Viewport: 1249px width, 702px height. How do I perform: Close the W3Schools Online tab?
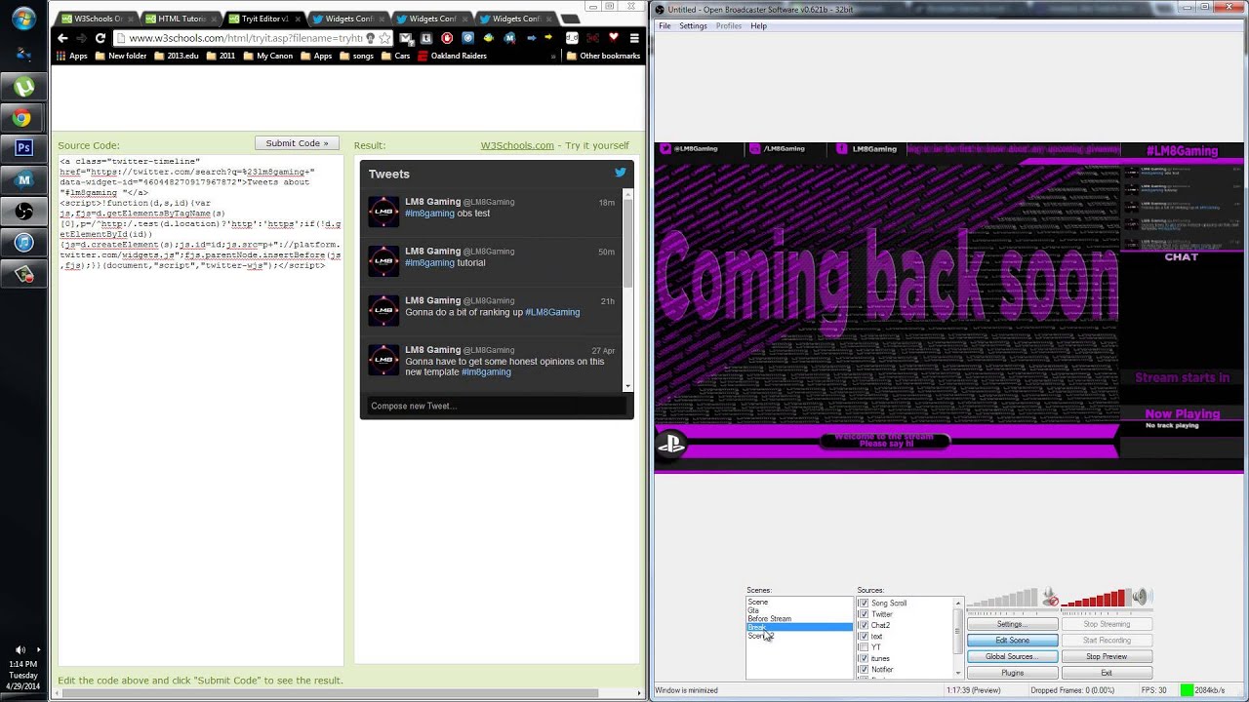click(x=130, y=19)
